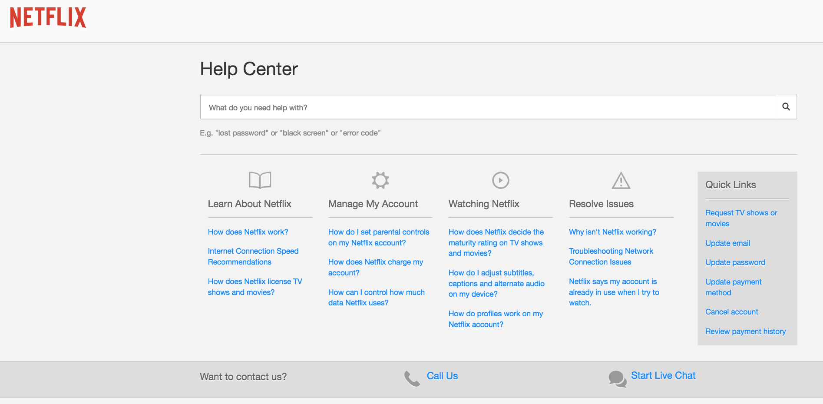823x404 pixels.
Task: Open maturity rating help article
Action: pyautogui.click(x=496, y=242)
